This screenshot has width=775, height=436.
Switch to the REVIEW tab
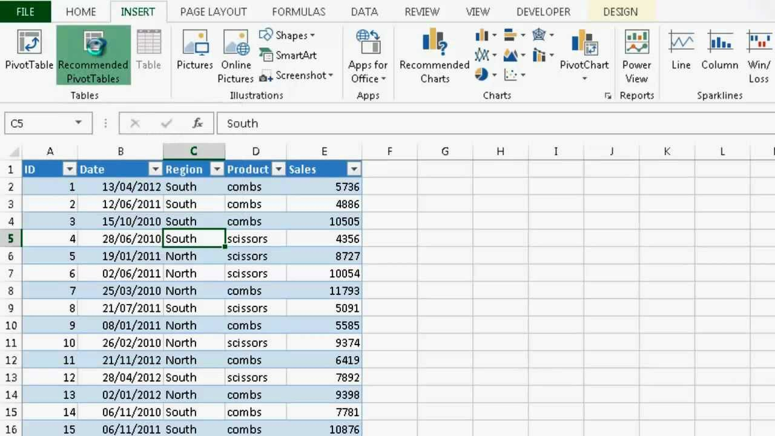click(422, 12)
